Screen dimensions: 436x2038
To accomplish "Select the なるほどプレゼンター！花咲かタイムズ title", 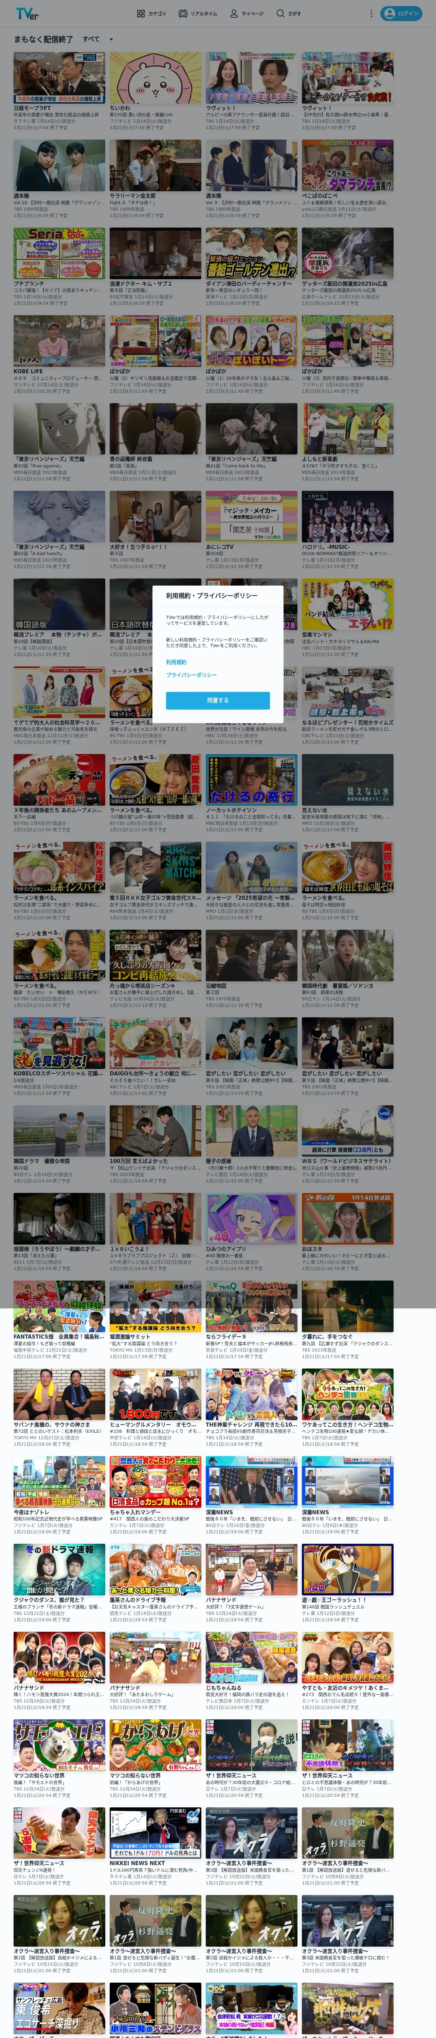I will pos(347,722).
